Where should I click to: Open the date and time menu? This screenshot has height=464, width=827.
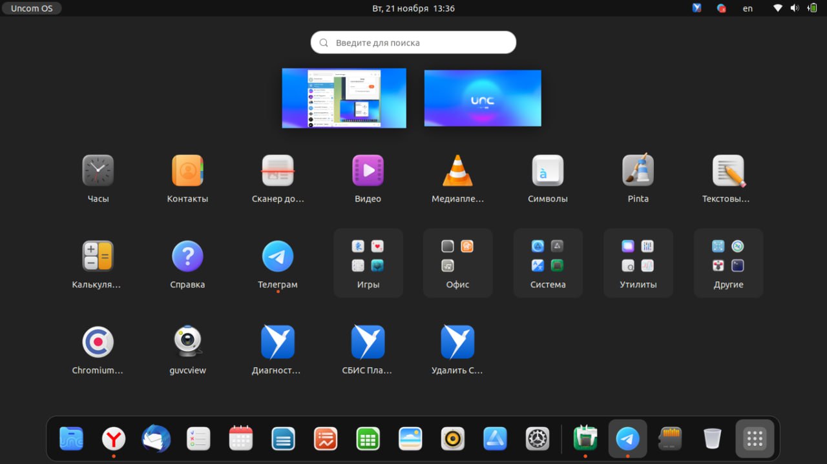[x=413, y=8]
